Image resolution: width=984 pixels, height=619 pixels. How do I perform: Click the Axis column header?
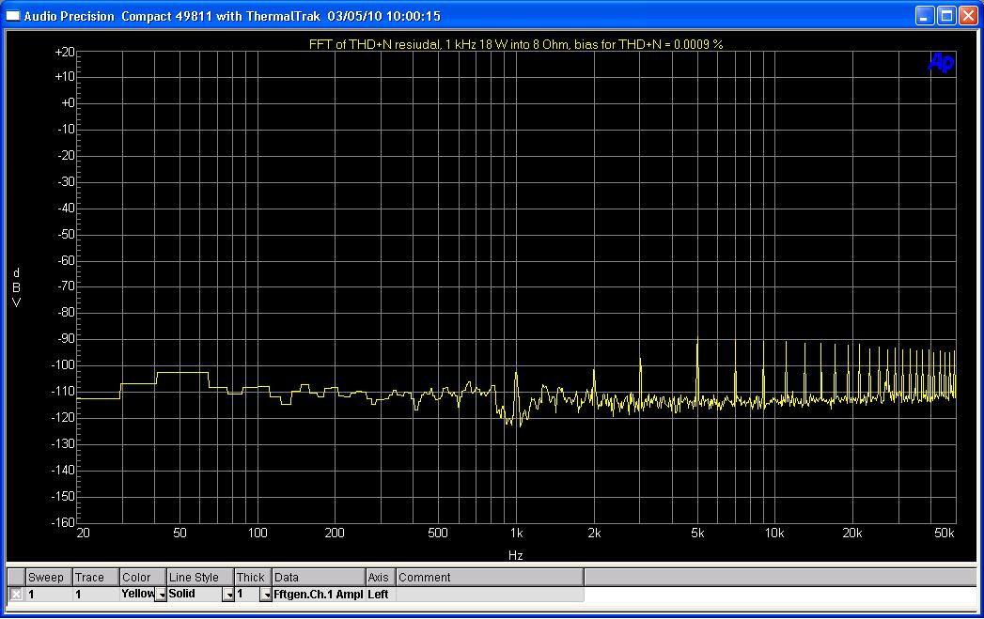(x=381, y=577)
